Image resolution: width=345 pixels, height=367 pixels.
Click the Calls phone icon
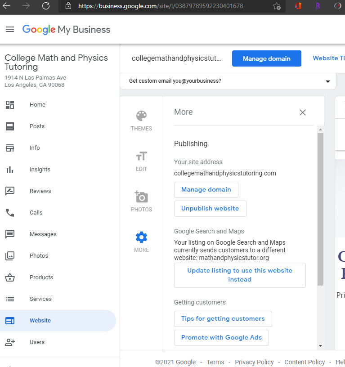10,213
